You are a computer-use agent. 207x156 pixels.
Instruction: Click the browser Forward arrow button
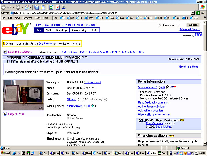click(x=18, y=7)
